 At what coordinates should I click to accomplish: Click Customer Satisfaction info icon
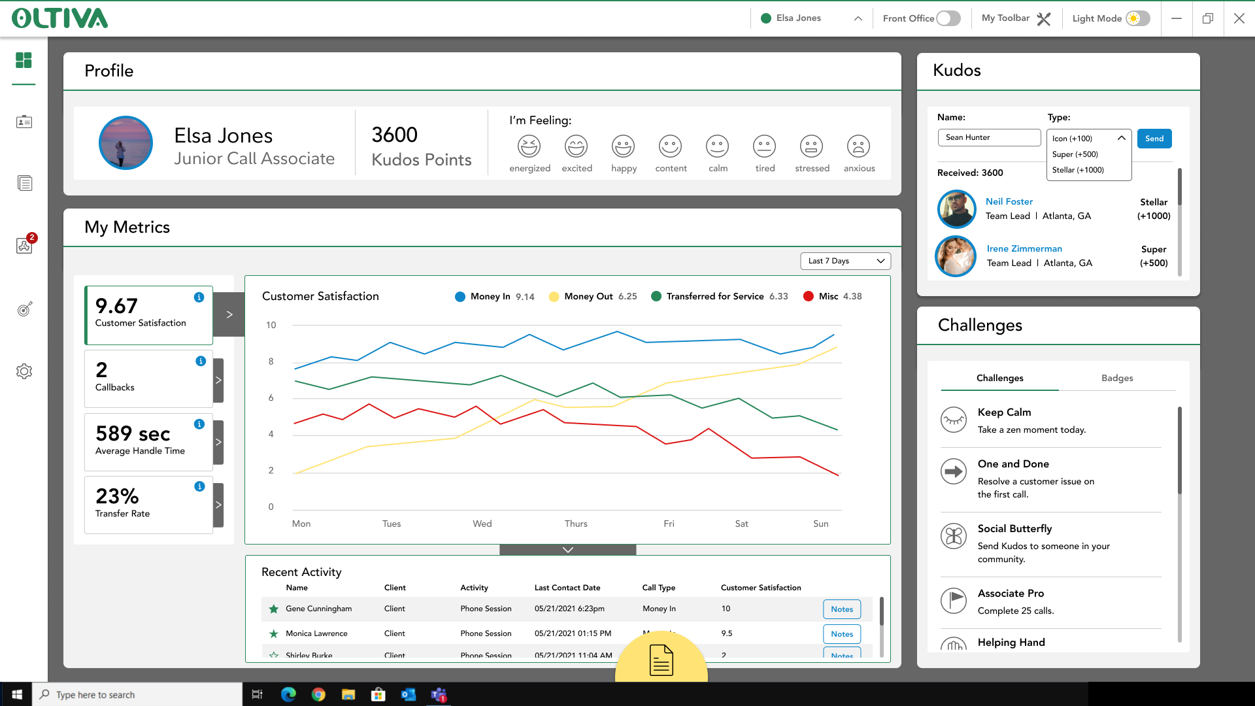pos(199,297)
